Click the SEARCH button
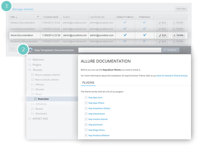 point(170,50)
